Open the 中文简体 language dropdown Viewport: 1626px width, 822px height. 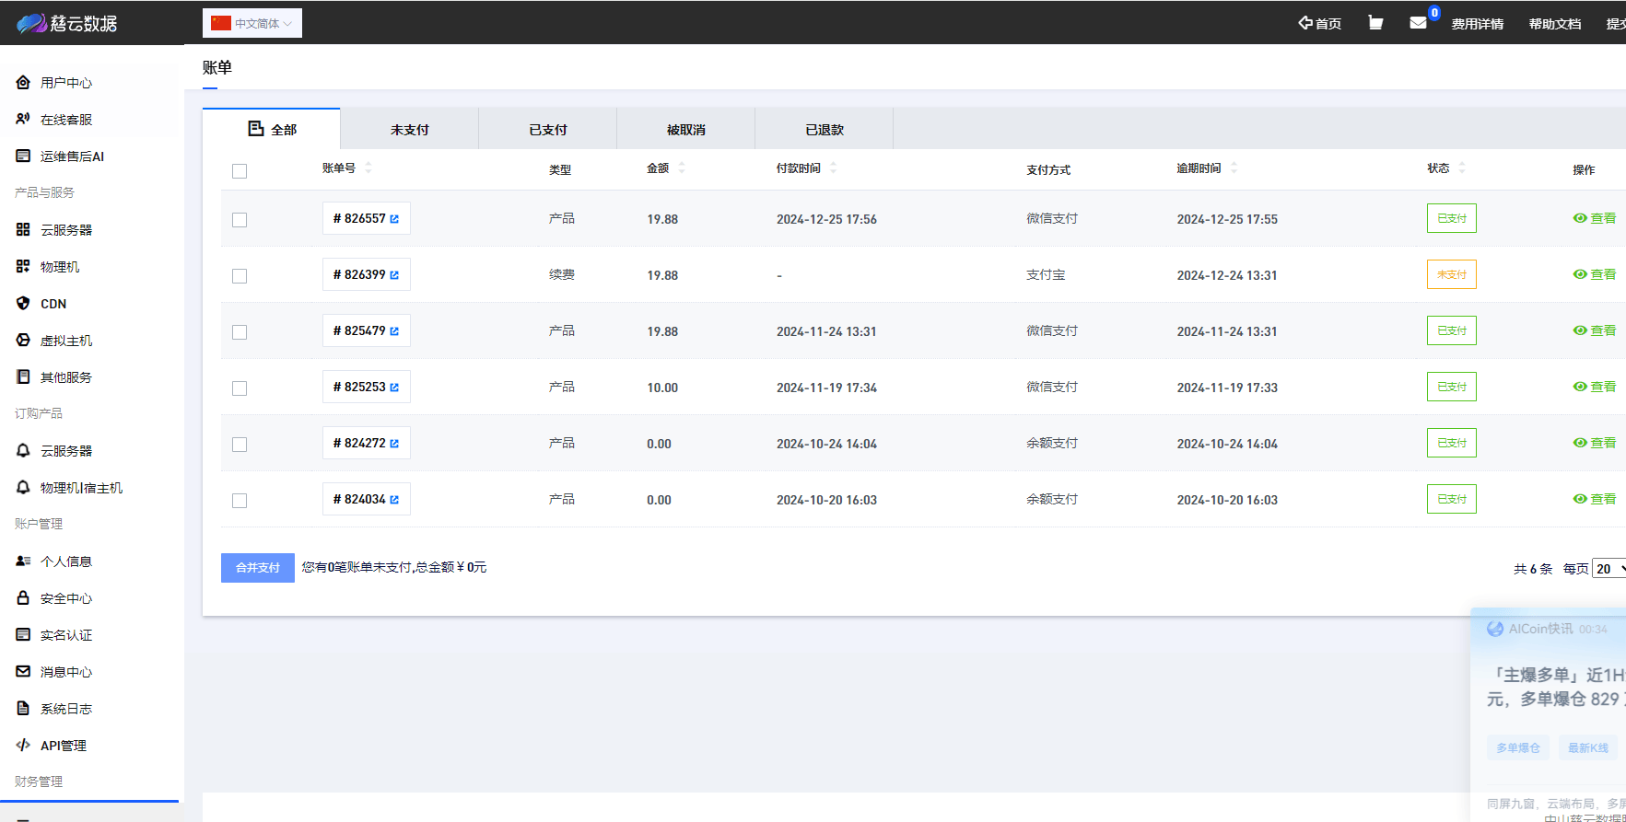[252, 23]
